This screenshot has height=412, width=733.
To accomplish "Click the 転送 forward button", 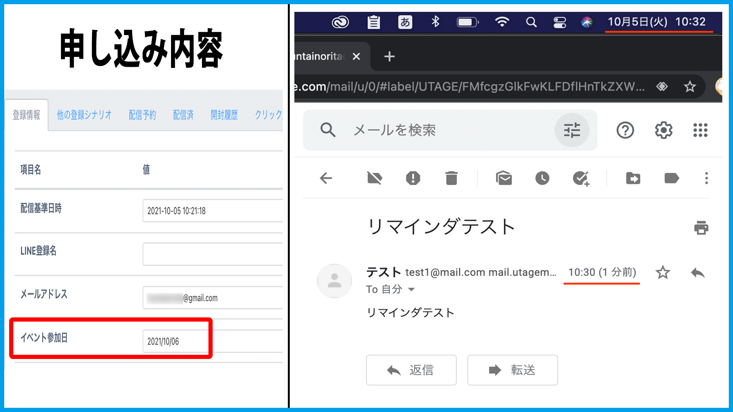I will pyautogui.click(x=512, y=370).
